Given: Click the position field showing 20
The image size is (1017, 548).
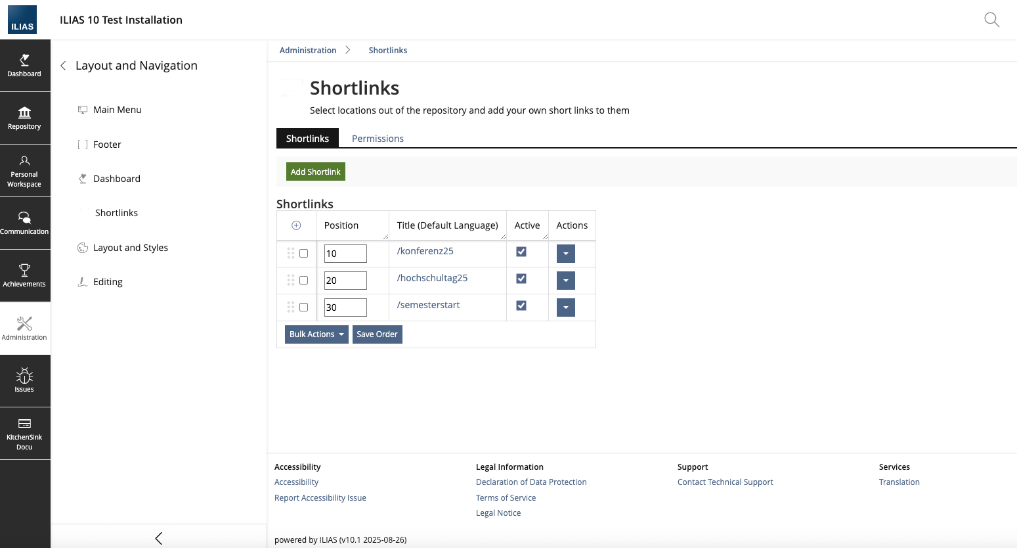Looking at the screenshot, I should pos(345,281).
